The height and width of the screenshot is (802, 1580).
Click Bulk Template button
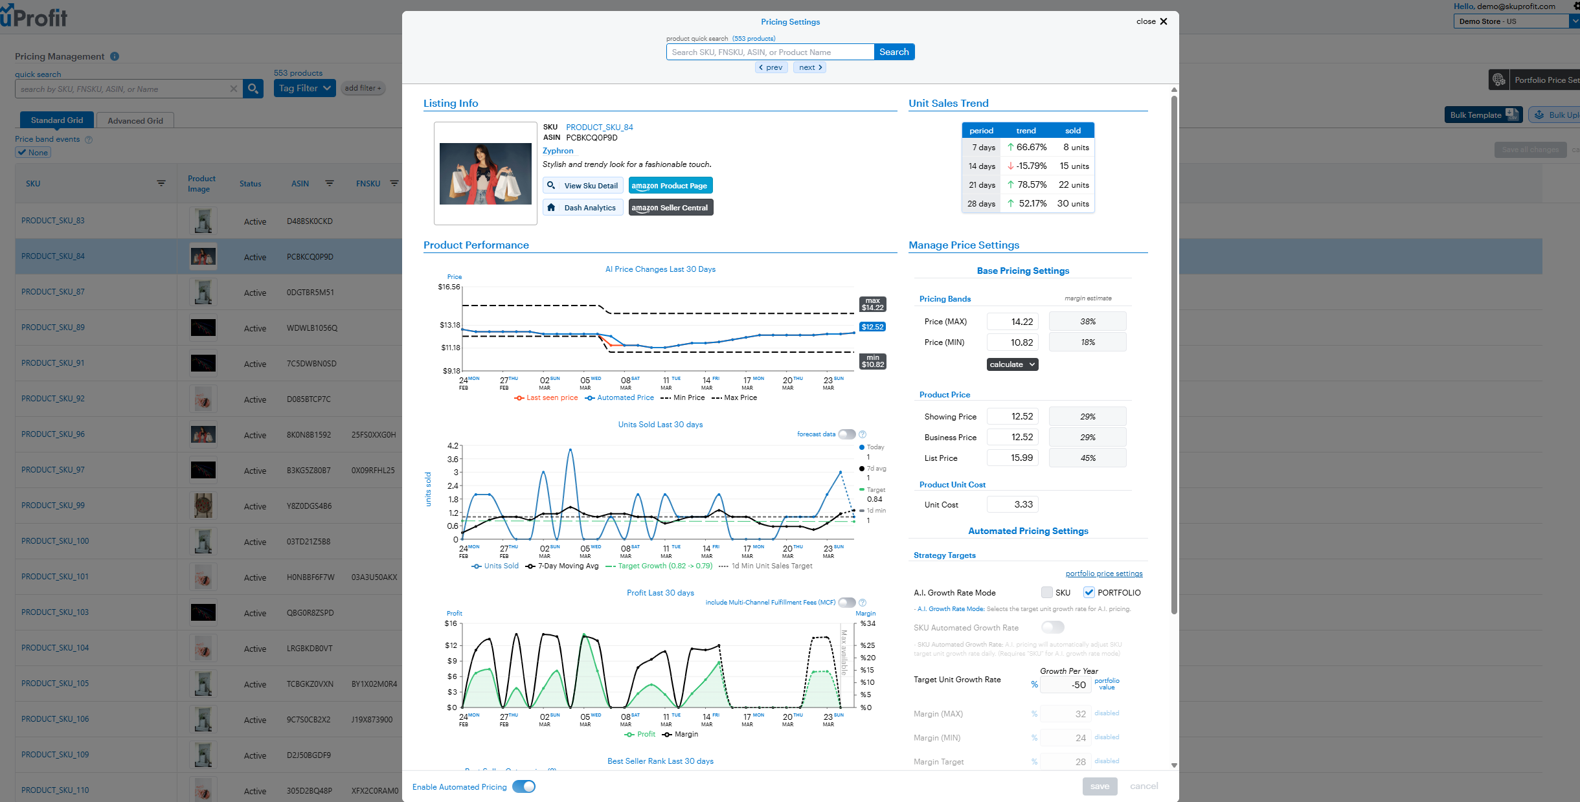coord(1482,115)
